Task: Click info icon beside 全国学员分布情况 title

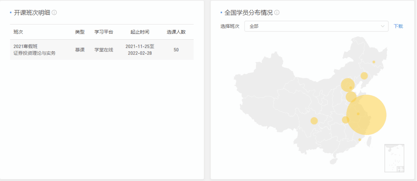Action: tap(277, 12)
